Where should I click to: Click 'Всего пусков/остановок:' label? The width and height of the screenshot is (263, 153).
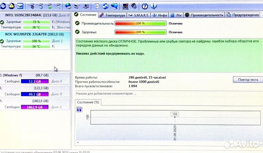click(94, 86)
